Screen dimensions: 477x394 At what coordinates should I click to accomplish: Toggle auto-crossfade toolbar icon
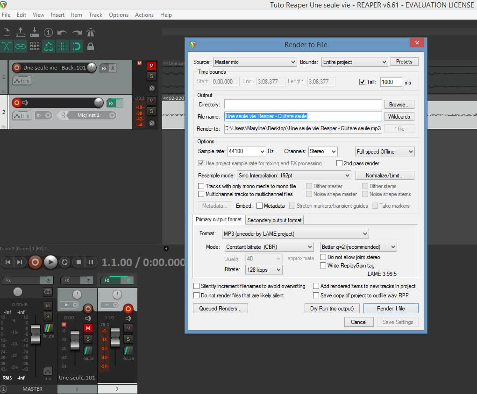[x=7, y=46]
